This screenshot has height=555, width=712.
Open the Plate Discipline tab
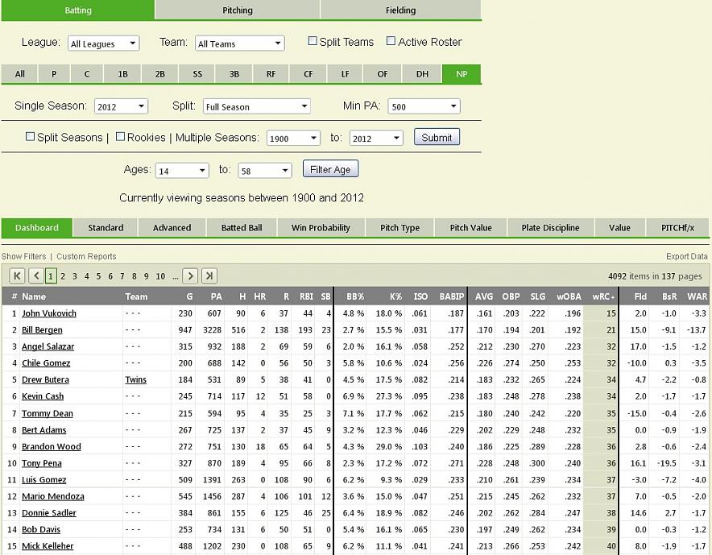point(550,227)
